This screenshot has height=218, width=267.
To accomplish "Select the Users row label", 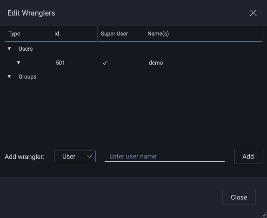I will click(26, 49).
